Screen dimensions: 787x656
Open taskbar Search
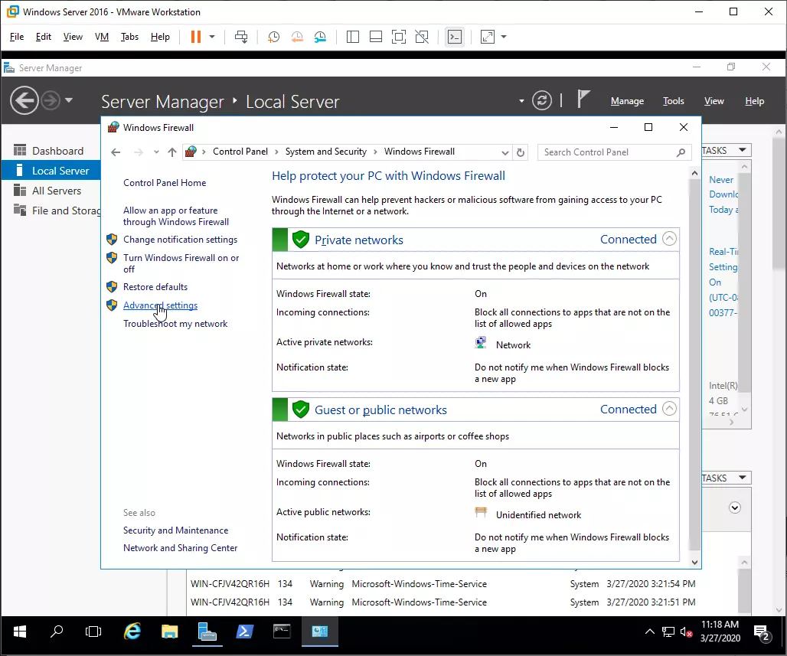click(x=57, y=632)
